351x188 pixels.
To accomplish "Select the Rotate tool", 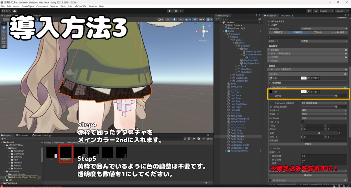I will click(x=4, y=35).
